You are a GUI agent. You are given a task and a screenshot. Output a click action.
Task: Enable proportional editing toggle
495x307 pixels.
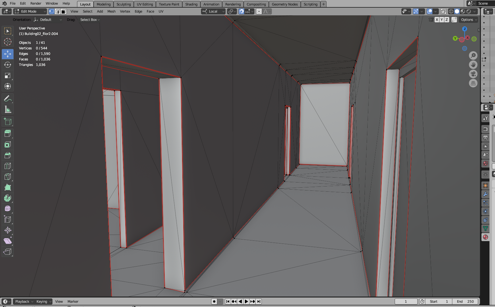click(259, 11)
